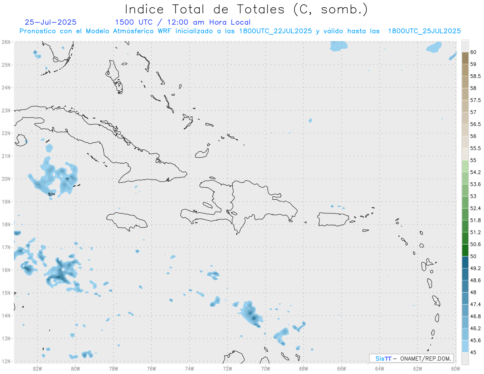Click the colorbar value "53"
Image resolution: width=484 pixels, height=374 pixels.
pos(473,196)
